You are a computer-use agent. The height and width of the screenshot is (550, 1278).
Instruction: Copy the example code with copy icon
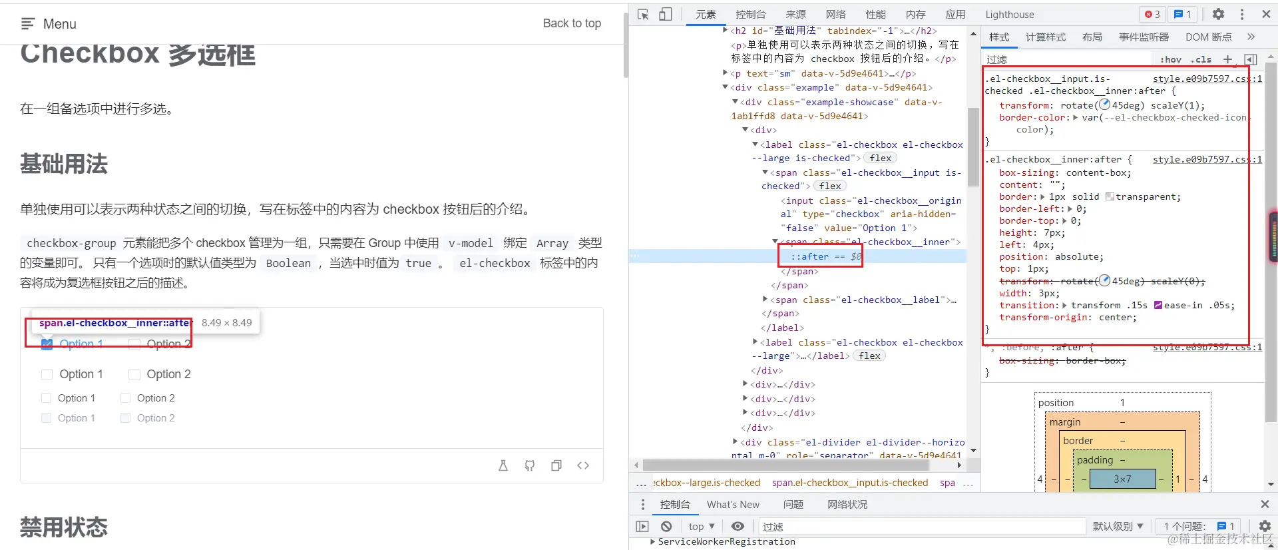556,465
